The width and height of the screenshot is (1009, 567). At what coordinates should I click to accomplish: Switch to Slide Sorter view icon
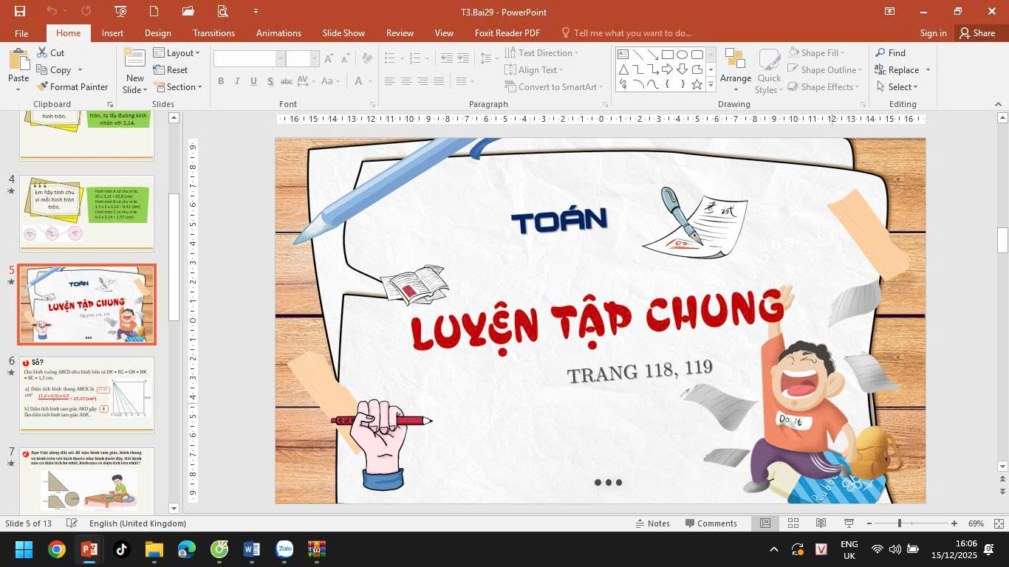(x=793, y=523)
